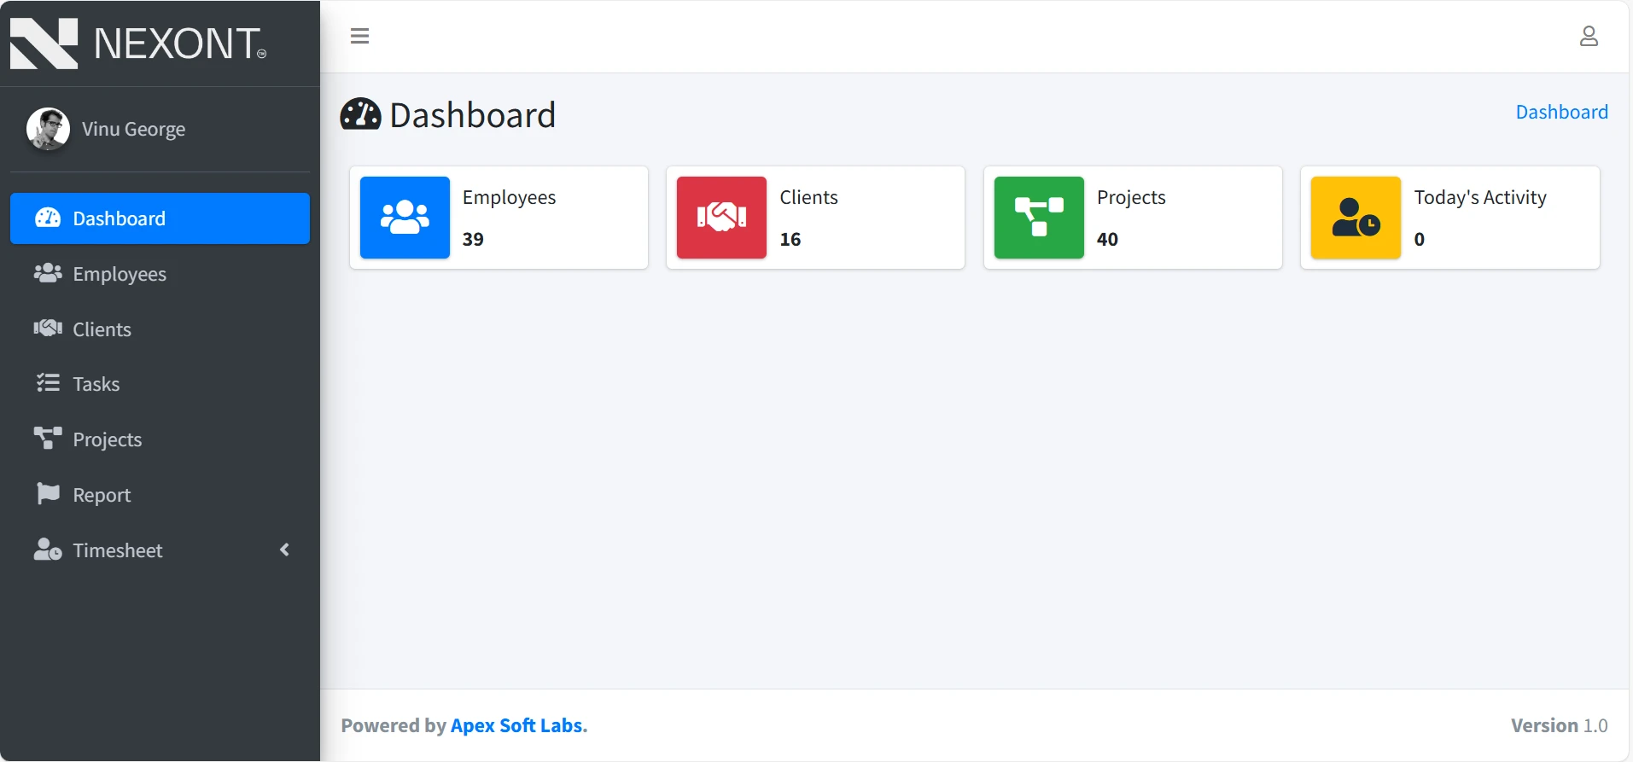Click the Clients card label
Image resolution: width=1633 pixels, height=762 pixels.
(x=808, y=197)
